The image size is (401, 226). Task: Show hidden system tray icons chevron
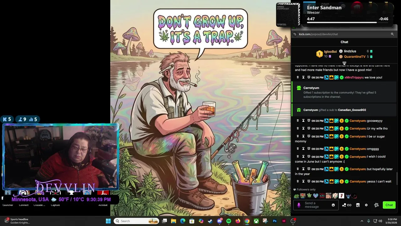(x=362, y=221)
